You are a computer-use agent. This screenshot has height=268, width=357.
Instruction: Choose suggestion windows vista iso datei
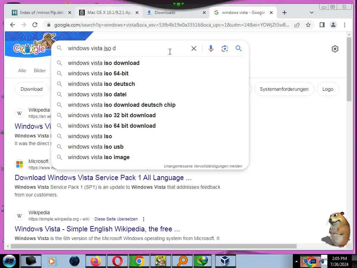tap(150, 94)
